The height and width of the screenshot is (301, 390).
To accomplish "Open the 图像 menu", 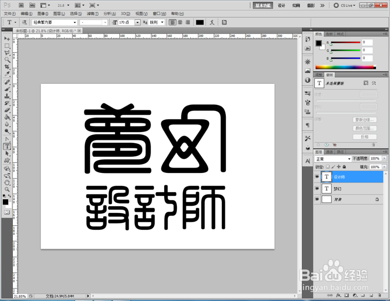I will coord(43,14).
